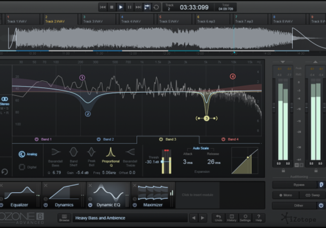Select the Track 2.WAV tab
Image resolution: width=326 pixels, height=228 pixels.
[60, 19]
